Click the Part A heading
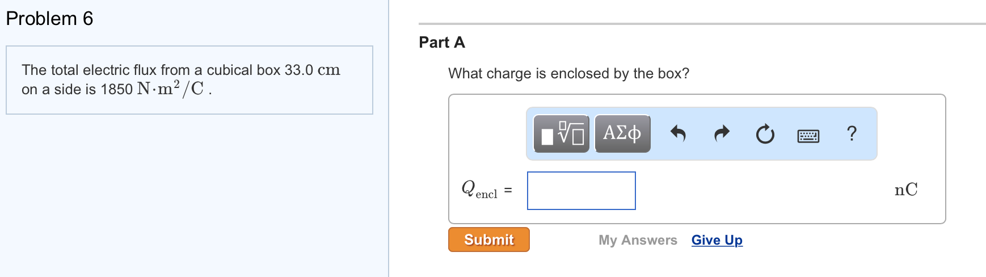Viewport: 986px width, 277px height. 442,43
